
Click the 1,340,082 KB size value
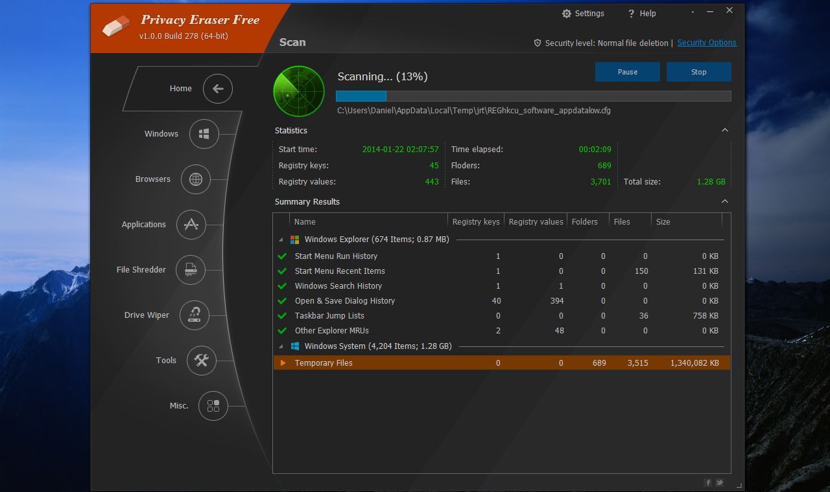[x=694, y=363]
